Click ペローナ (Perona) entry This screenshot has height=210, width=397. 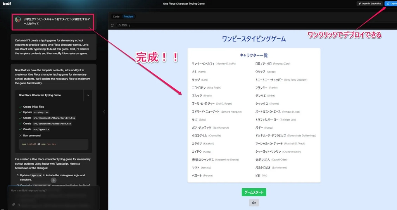[x=202, y=176]
